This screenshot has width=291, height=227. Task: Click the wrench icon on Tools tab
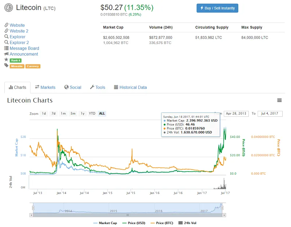point(92,87)
